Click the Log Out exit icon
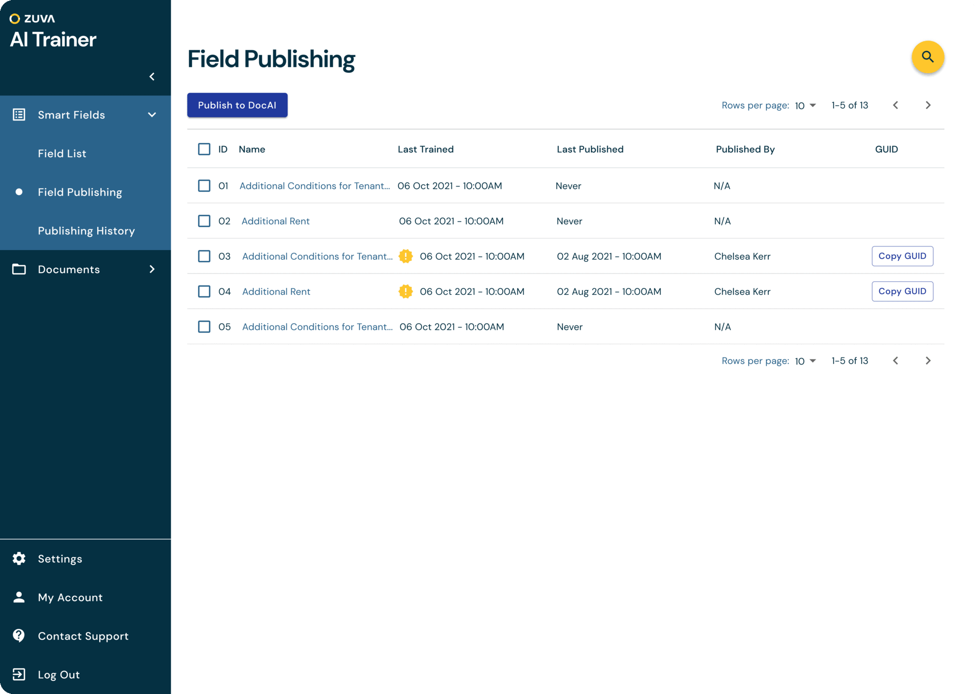This screenshot has height=694, width=977. tap(19, 674)
